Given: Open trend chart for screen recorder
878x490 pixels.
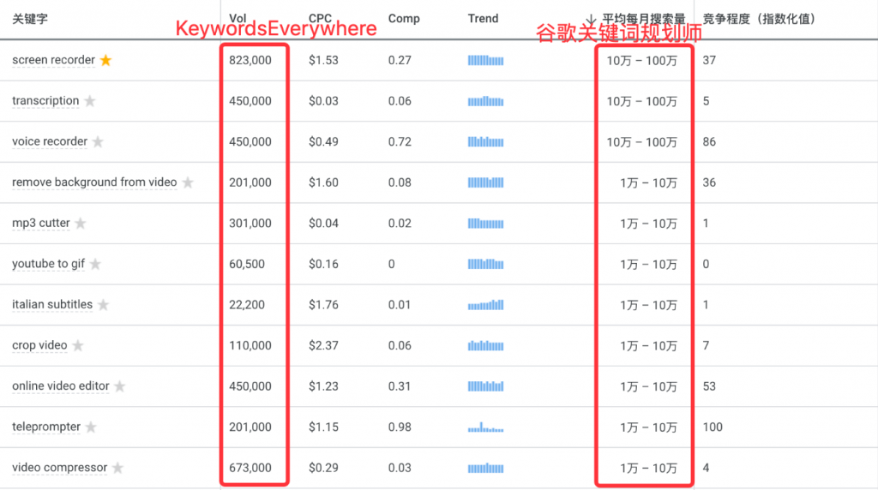Looking at the screenshot, I should pos(485,61).
